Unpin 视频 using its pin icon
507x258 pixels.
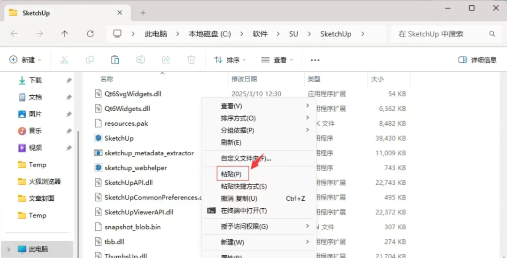(x=69, y=148)
